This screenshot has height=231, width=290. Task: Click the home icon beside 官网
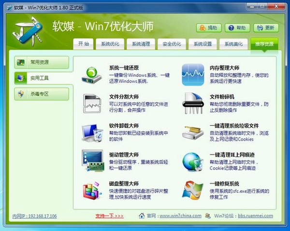tap(142, 216)
